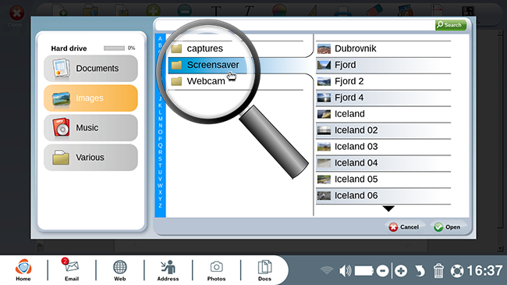Select the Various category
This screenshot has width=507, height=285.
point(90,158)
